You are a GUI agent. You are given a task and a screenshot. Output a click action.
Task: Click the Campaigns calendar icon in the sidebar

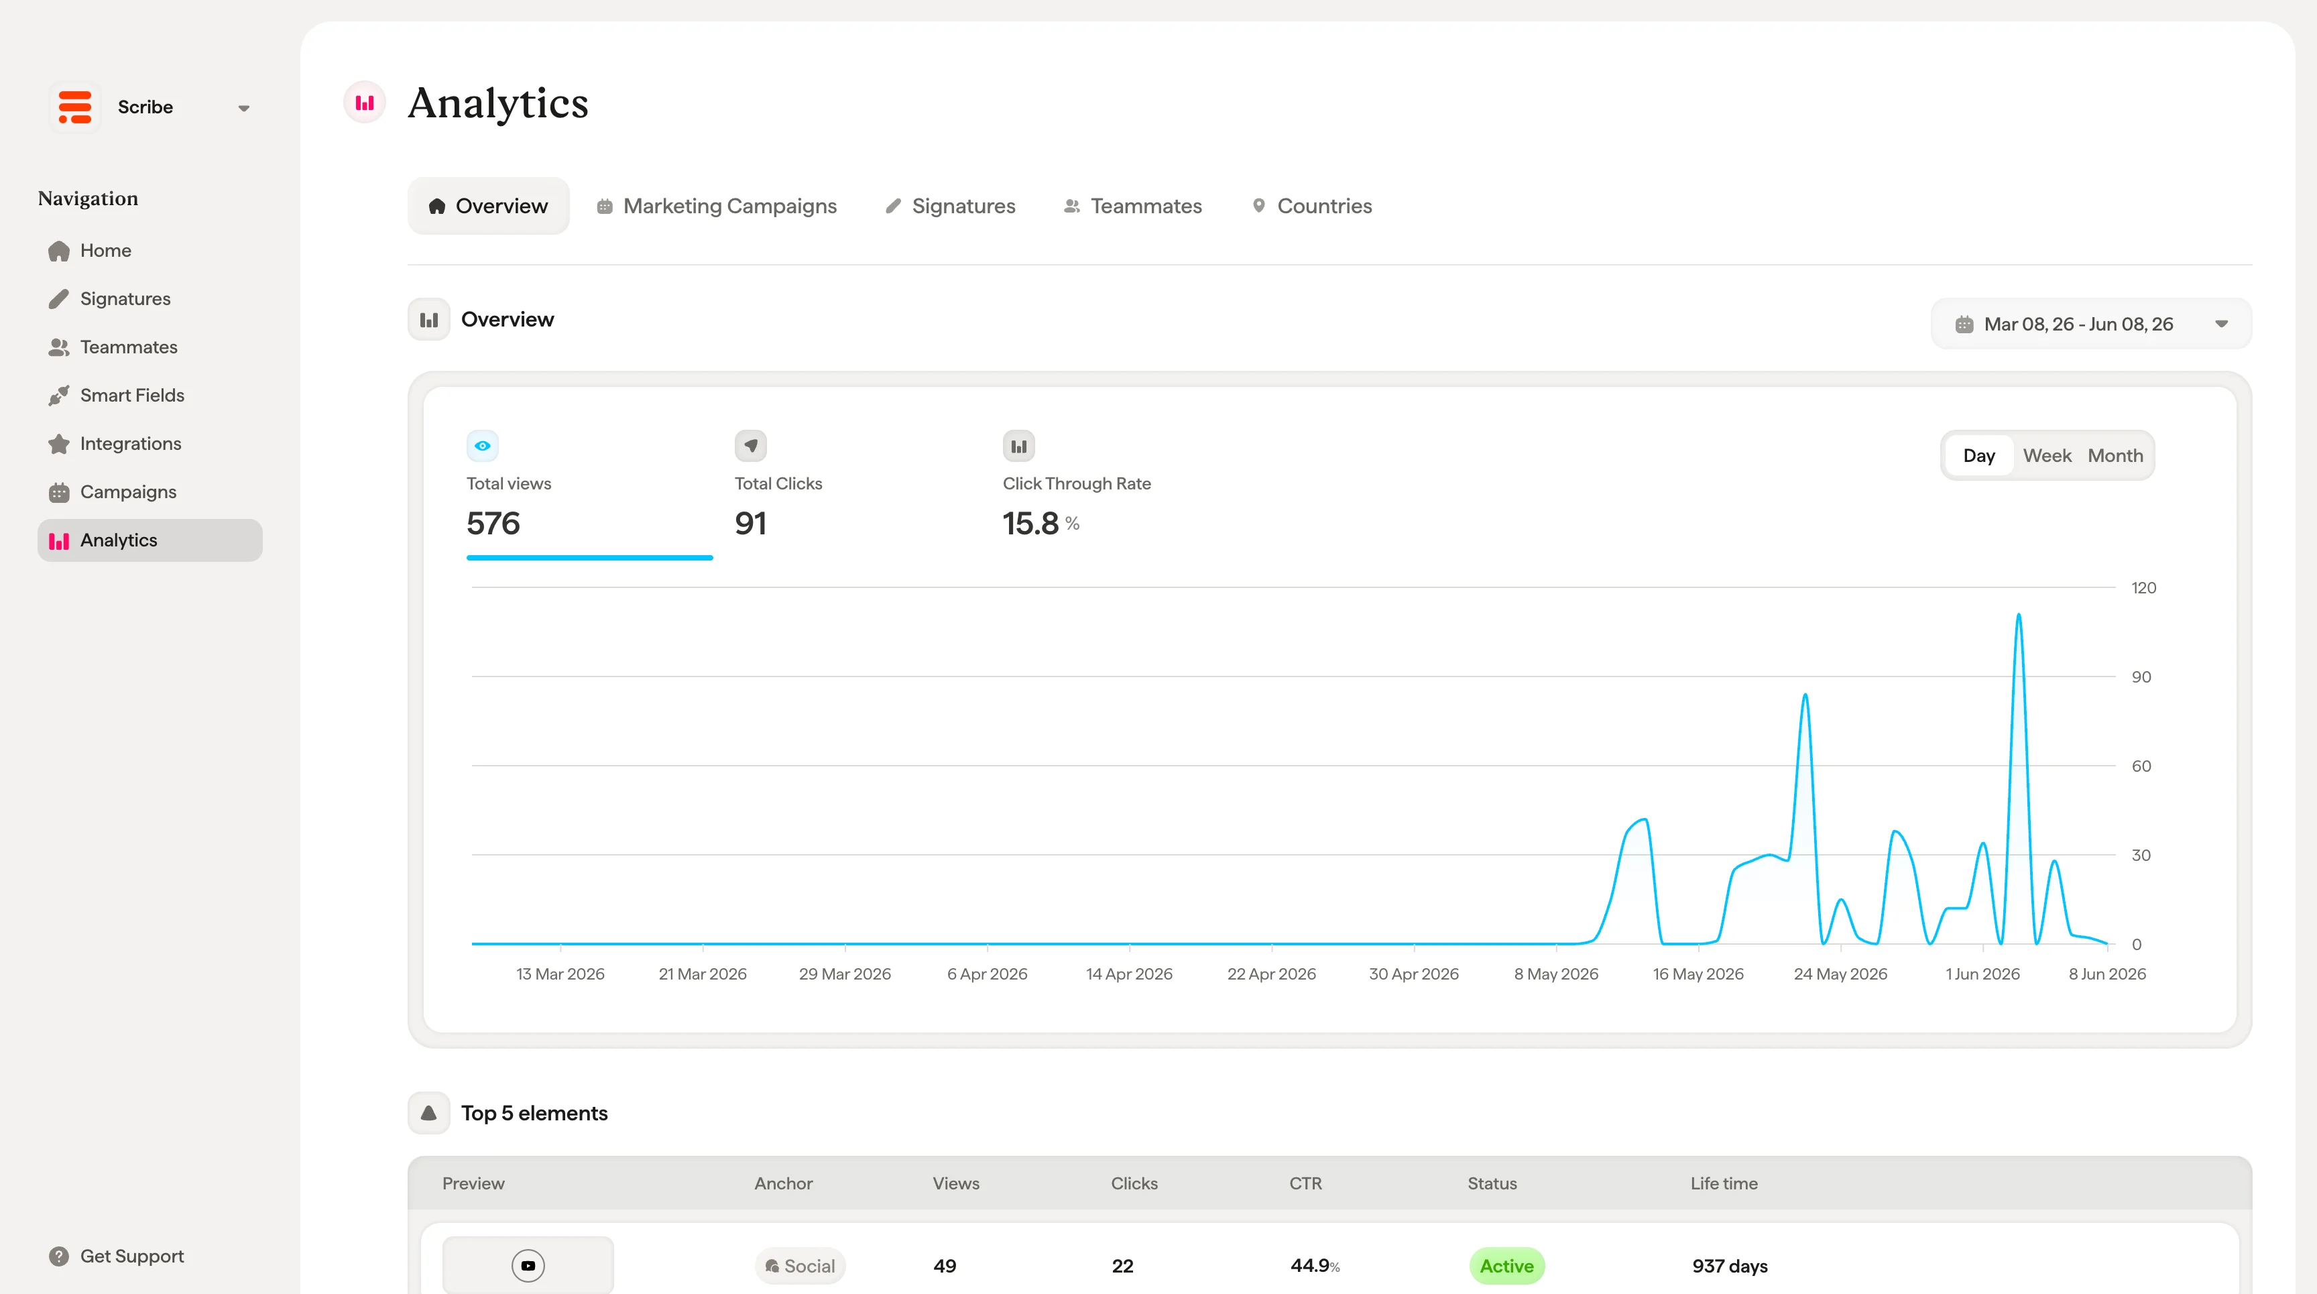(x=58, y=492)
